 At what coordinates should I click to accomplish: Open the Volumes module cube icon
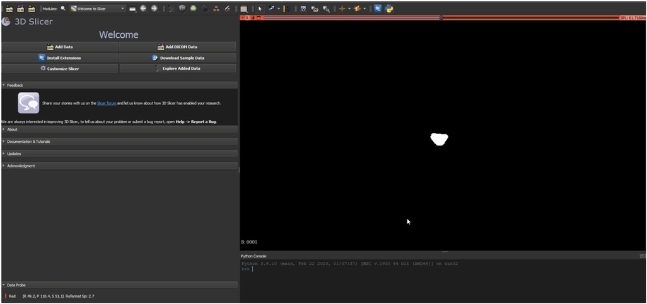pyautogui.click(x=182, y=8)
